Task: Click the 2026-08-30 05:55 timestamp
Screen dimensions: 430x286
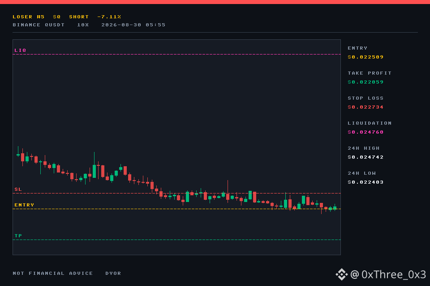Action: [133, 25]
